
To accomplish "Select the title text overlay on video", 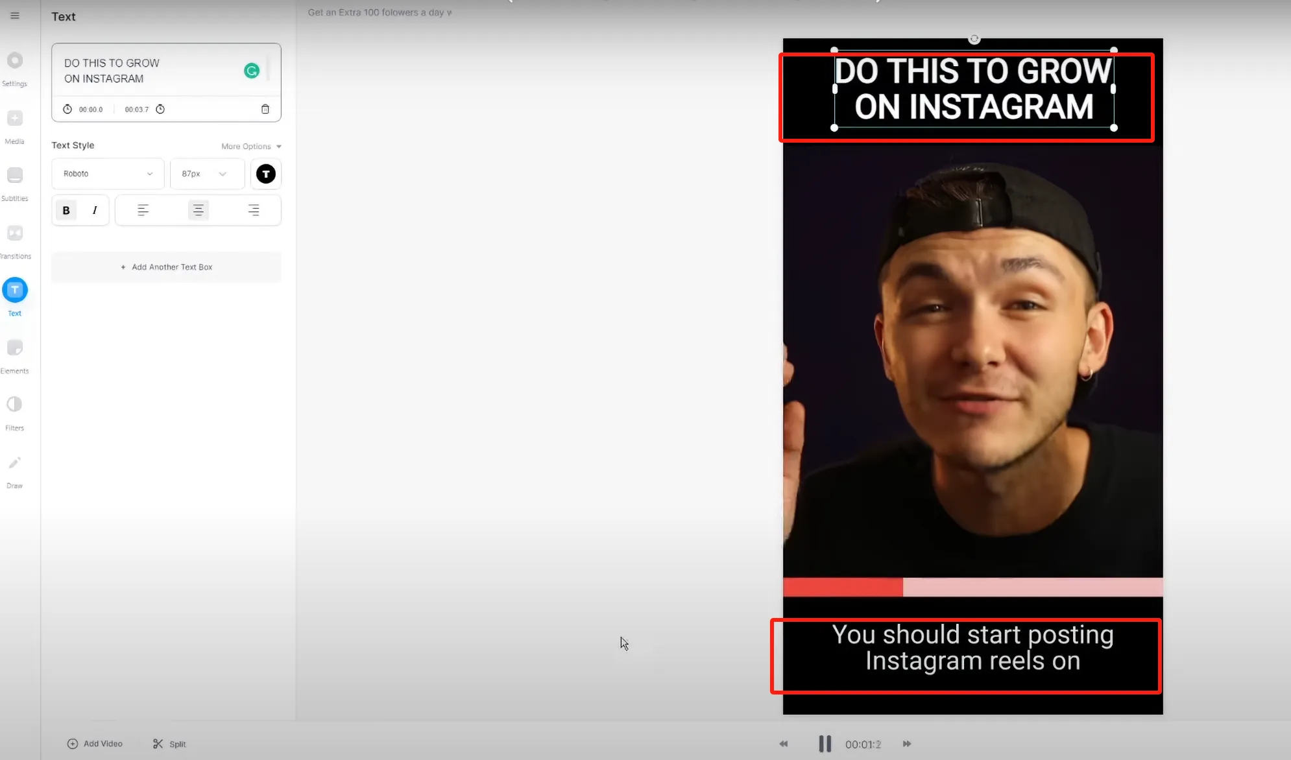I will pos(974,89).
